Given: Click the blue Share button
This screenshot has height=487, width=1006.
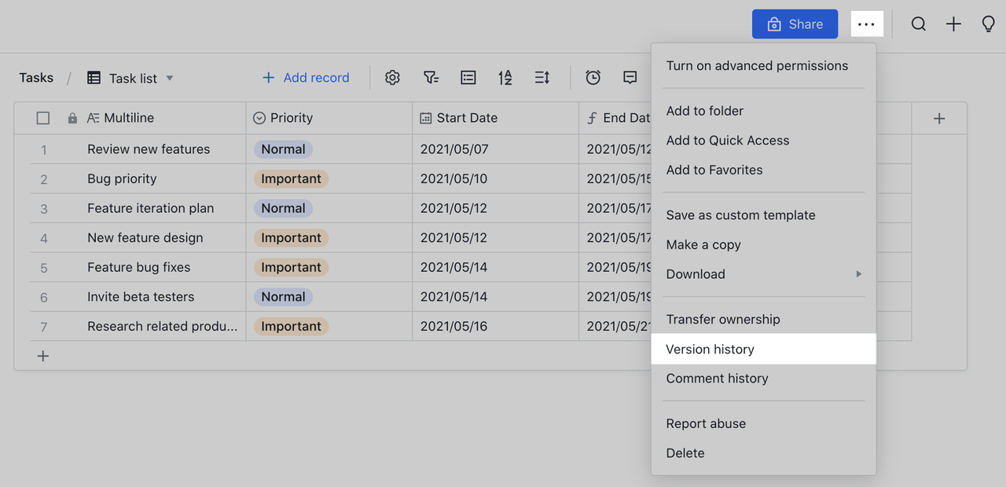Looking at the screenshot, I should pos(795,24).
